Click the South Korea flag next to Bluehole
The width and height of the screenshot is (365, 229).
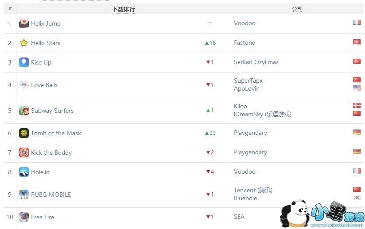pyautogui.click(x=357, y=198)
